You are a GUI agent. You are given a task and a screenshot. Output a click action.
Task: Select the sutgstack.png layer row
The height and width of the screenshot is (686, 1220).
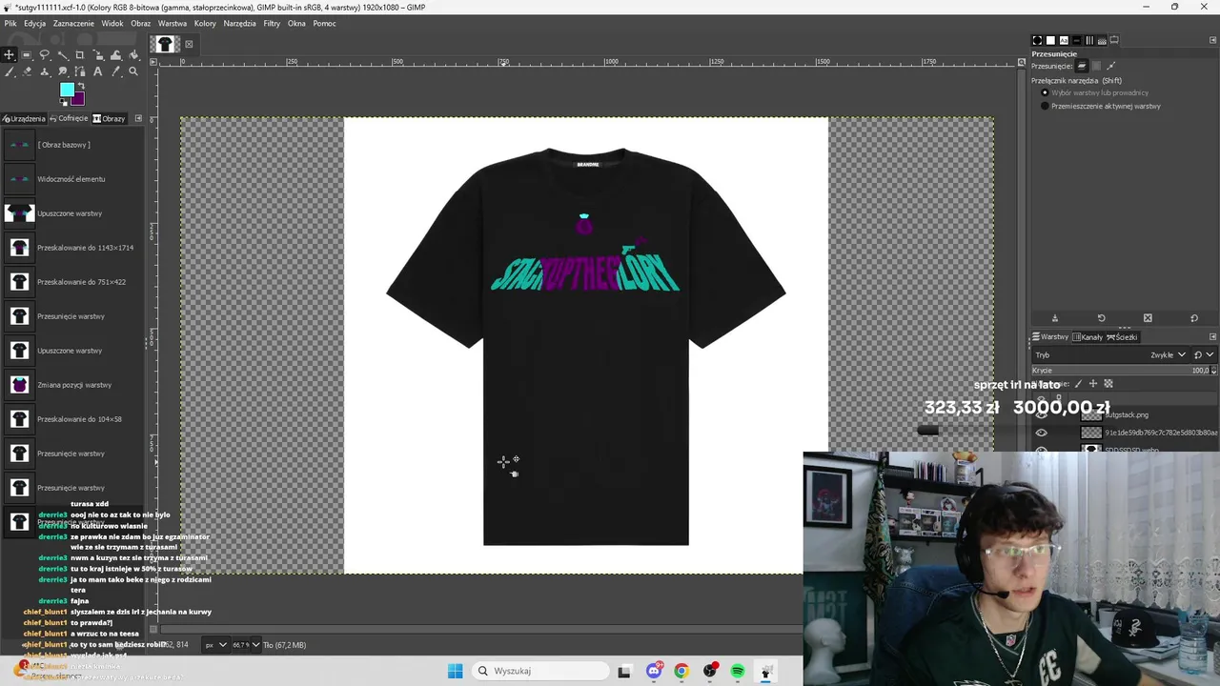click(x=1125, y=415)
